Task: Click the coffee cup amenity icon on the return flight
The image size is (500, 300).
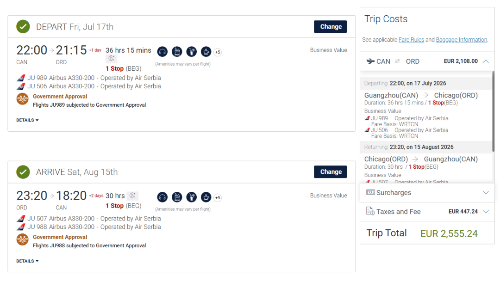Action: [x=206, y=197]
